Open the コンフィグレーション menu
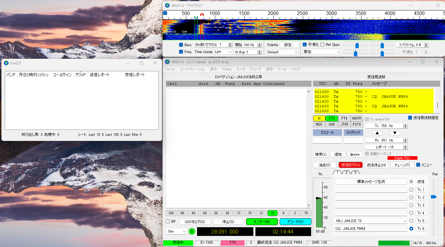 pos(193,69)
